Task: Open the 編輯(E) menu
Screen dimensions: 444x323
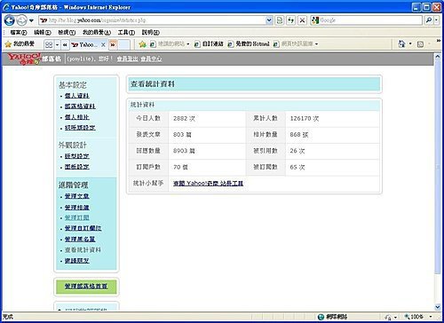Action: (x=43, y=32)
